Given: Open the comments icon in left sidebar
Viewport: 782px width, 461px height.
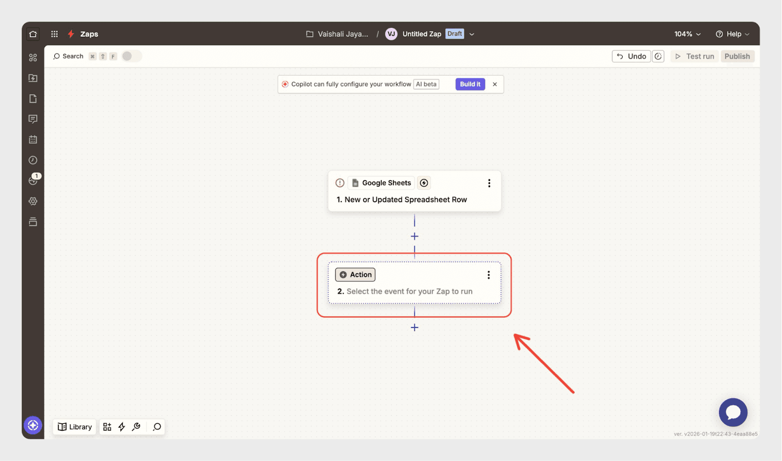Looking at the screenshot, I should click(x=33, y=119).
